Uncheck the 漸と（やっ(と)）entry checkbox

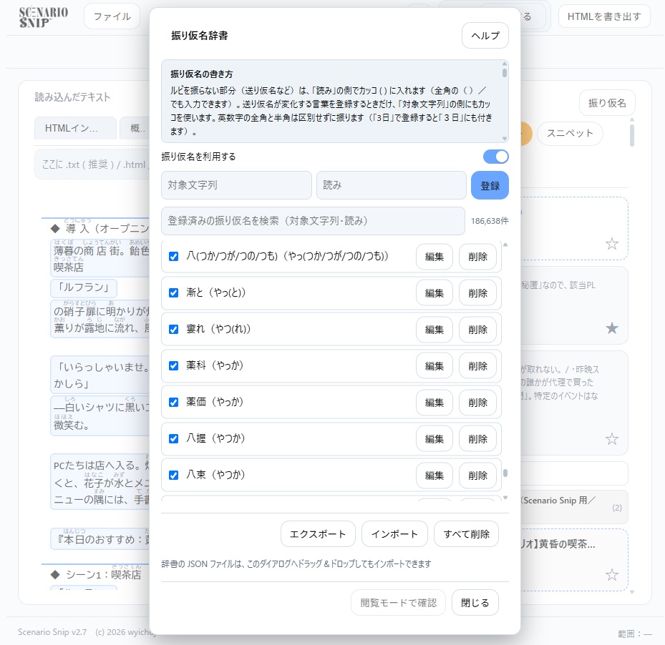pyautogui.click(x=173, y=293)
